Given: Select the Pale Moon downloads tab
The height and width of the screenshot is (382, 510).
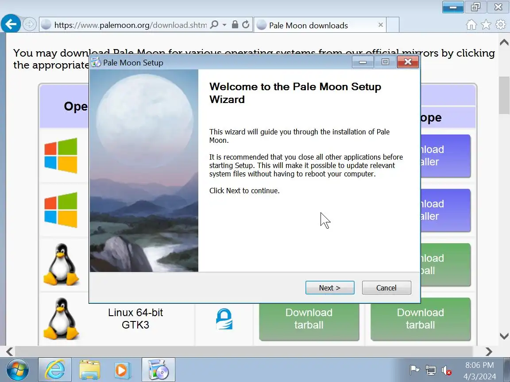Looking at the screenshot, I should point(320,25).
